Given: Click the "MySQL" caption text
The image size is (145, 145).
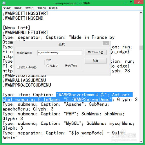Looking at the screenshot, I should point(72,123).
